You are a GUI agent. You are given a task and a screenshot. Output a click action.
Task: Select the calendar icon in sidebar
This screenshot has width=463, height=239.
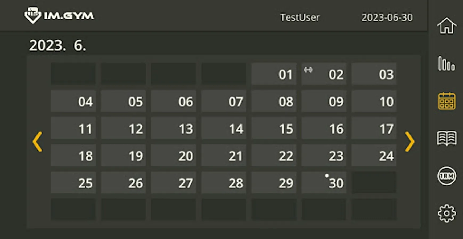click(446, 101)
